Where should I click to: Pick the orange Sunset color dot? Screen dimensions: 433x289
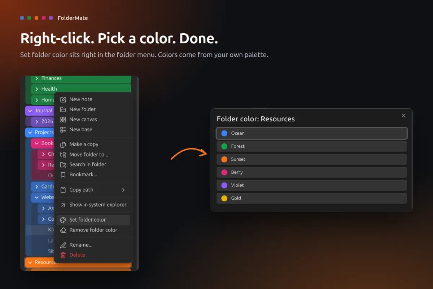point(224,159)
